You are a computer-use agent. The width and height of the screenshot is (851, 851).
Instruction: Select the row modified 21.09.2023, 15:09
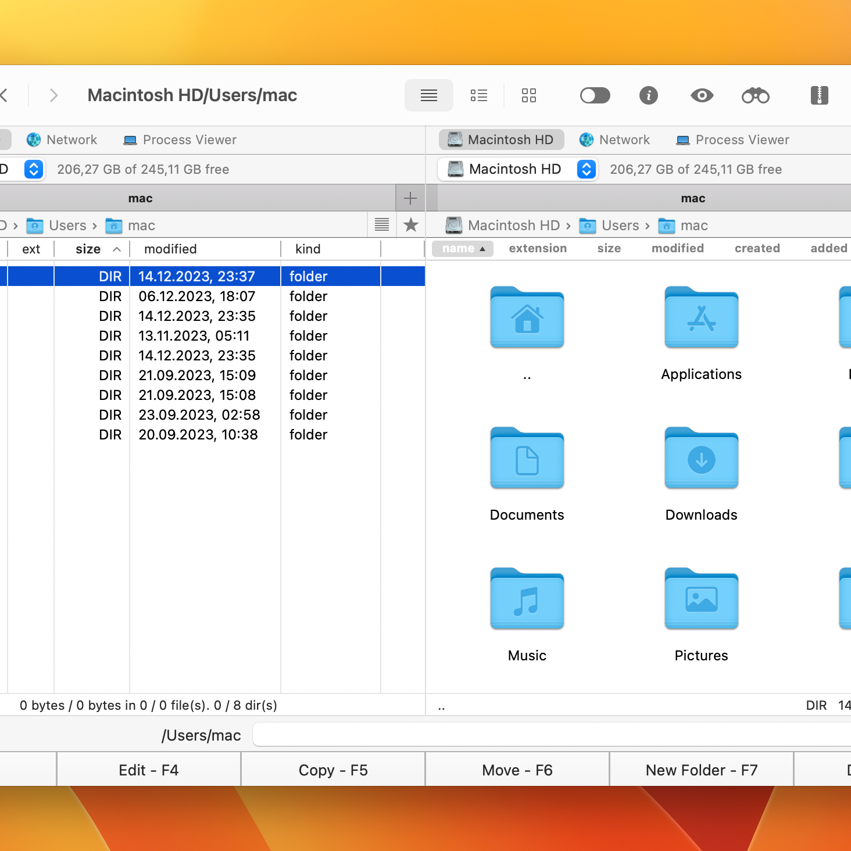point(213,376)
